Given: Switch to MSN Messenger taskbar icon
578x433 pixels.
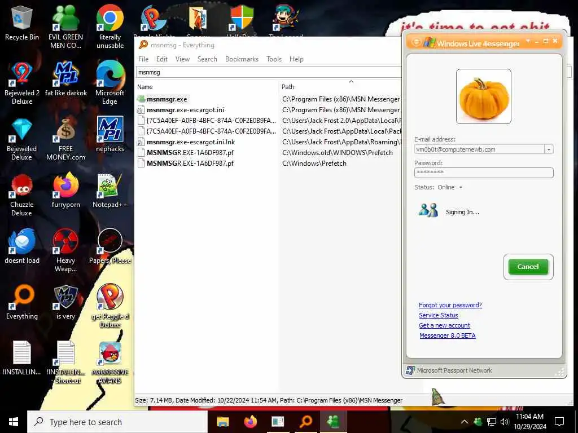Looking at the screenshot, I should point(334,422).
